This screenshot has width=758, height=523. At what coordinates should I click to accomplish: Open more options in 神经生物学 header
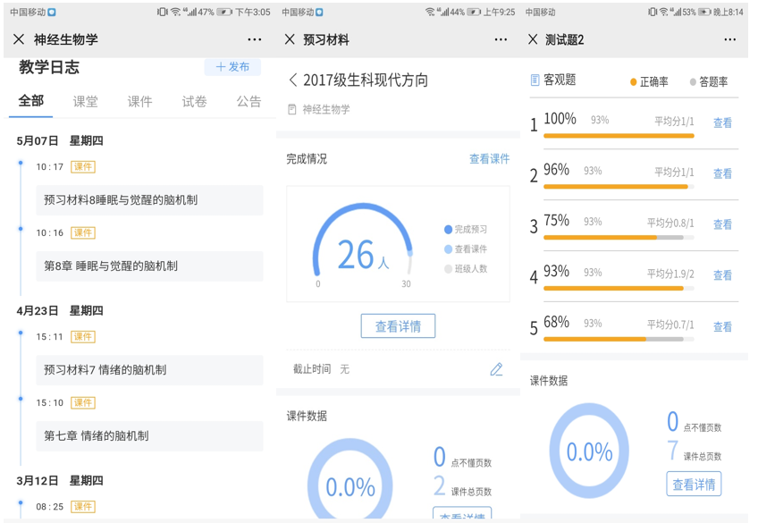pos(255,39)
